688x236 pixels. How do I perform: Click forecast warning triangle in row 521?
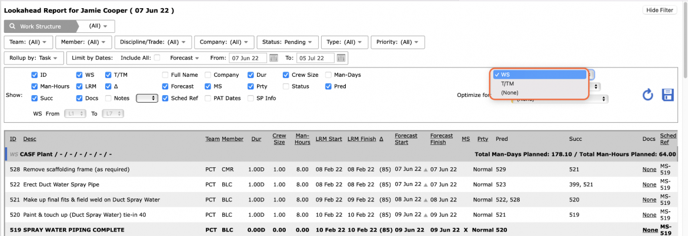pos(425,200)
